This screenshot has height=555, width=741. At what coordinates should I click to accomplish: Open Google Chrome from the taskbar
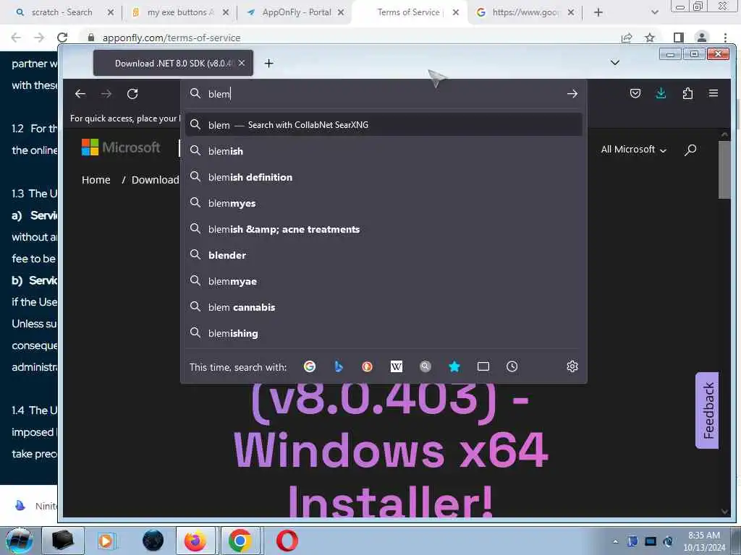coord(240,541)
